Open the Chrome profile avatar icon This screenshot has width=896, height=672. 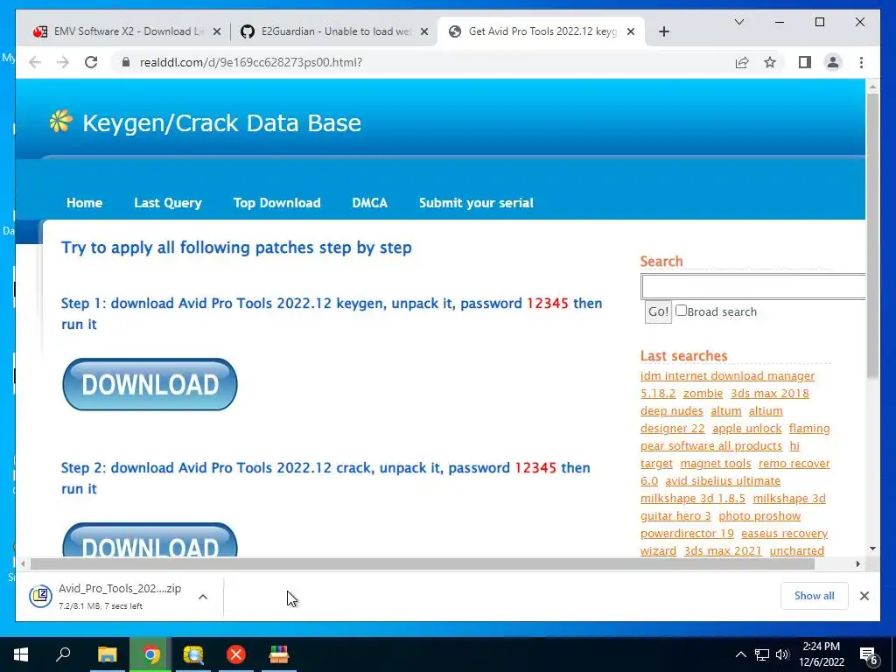[833, 62]
